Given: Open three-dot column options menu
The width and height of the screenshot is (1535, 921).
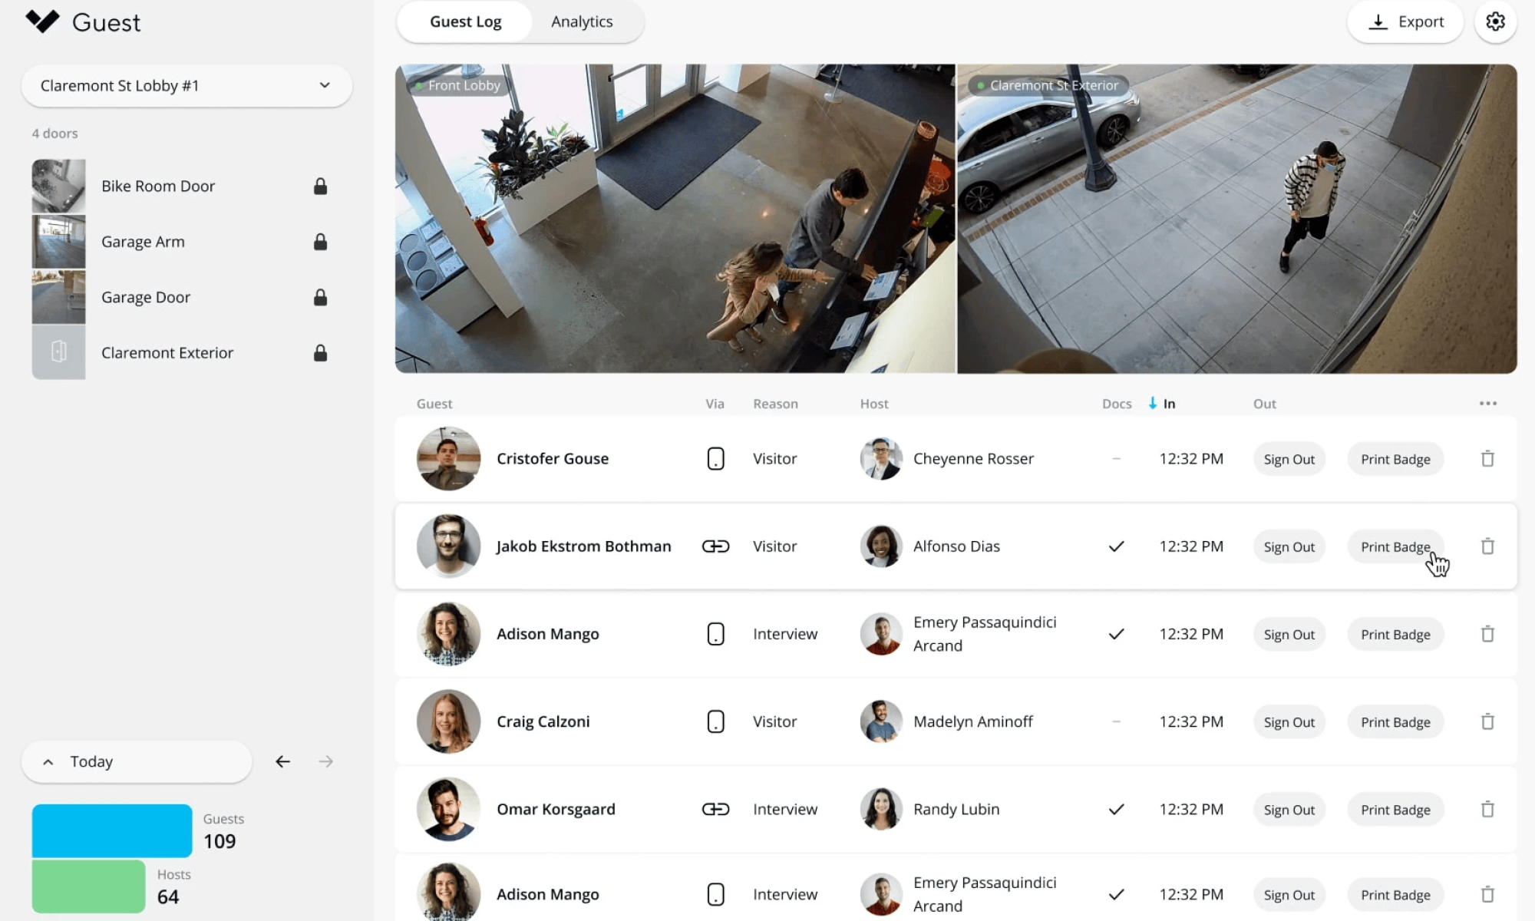Looking at the screenshot, I should tap(1487, 404).
